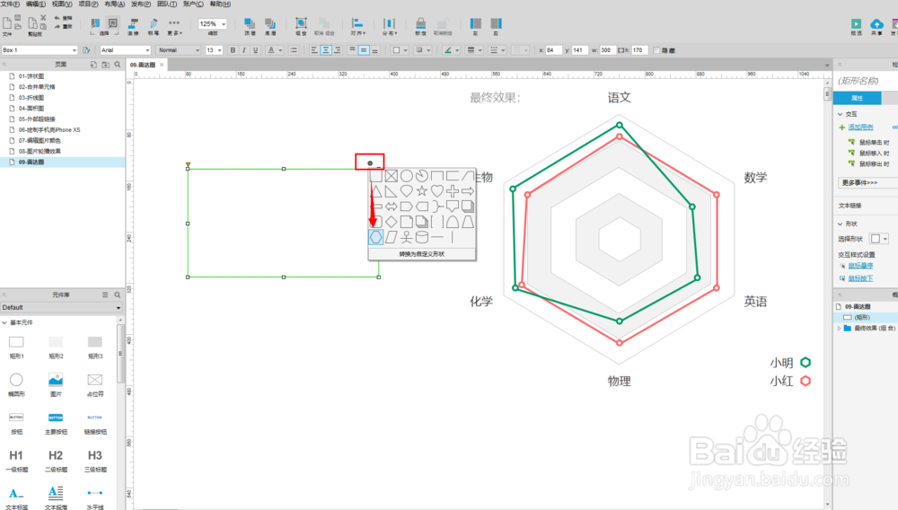This screenshot has height=510, width=898.
Task: Open the 发布(P) menu
Action: (x=141, y=4)
